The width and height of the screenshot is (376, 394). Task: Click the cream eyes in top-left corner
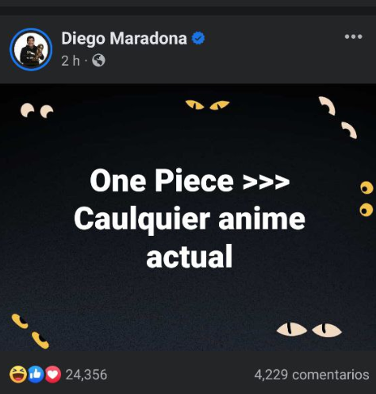tap(37, 110)
